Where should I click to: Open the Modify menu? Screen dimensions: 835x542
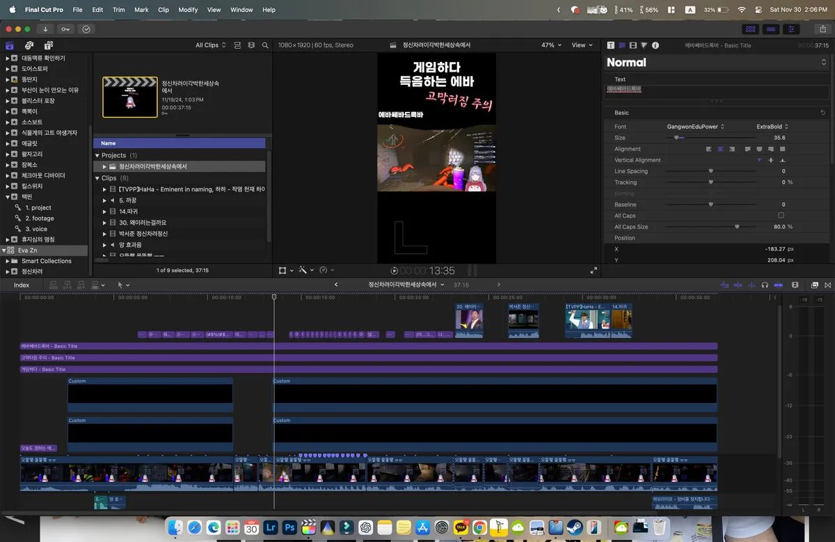[188, 10]
